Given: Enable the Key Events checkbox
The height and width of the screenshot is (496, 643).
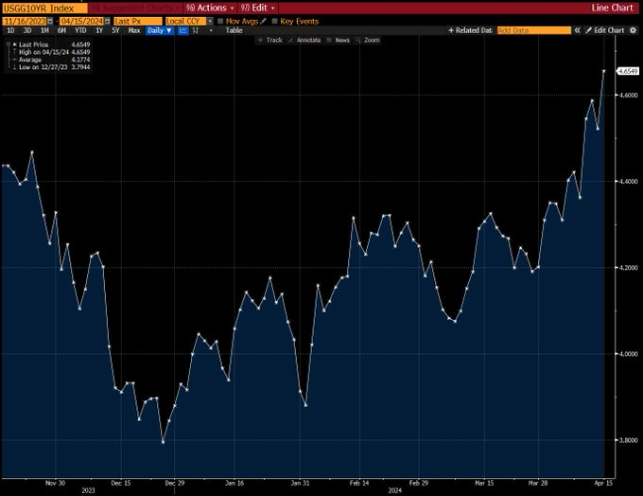Looking at the screenshot, I should (275, 20).
